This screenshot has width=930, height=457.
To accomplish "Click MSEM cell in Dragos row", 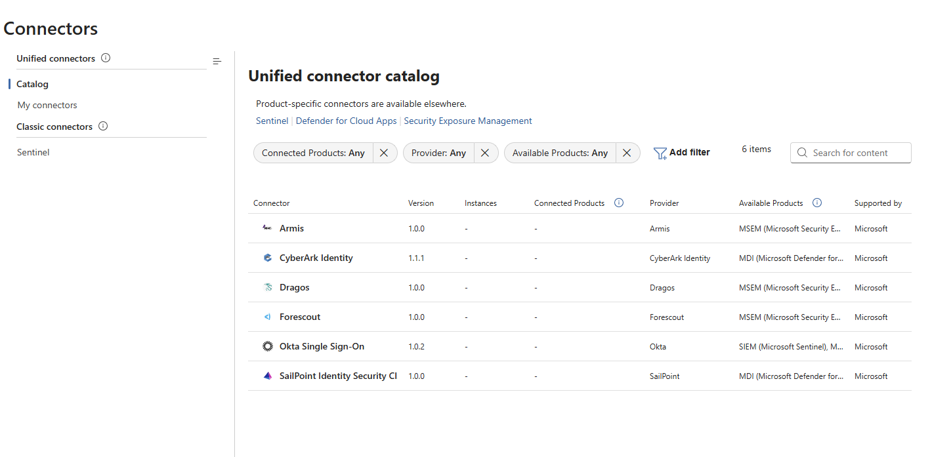I will (790, 288).
